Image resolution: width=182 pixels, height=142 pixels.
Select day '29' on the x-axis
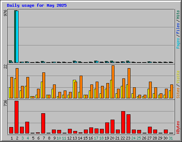click(x=160, y=138)
